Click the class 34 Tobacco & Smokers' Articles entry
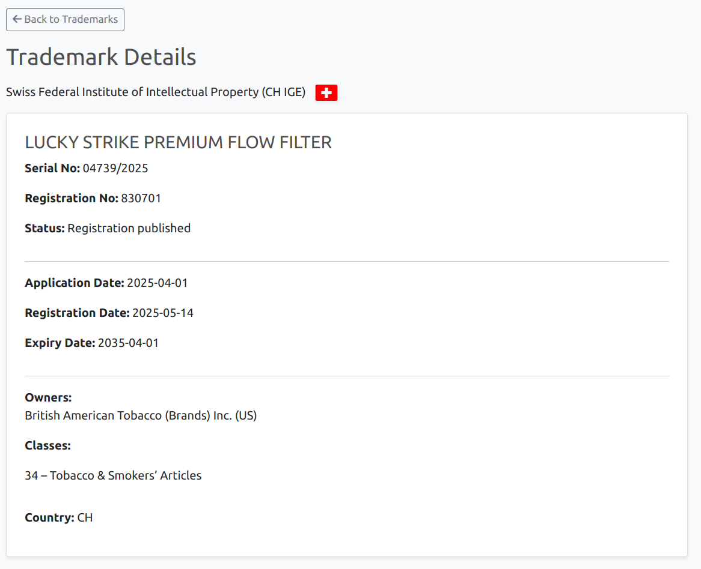This screenshot has height=569, width=701. coord(113,475)
